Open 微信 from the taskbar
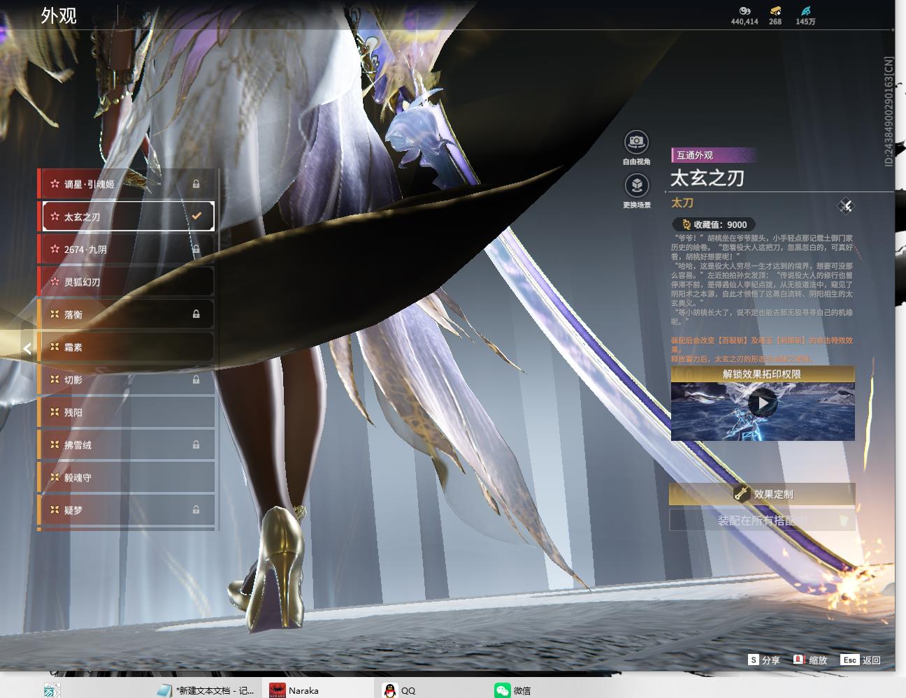Viewport: 906px width, 698px height. pyautogui.click(x=512, y=690)
